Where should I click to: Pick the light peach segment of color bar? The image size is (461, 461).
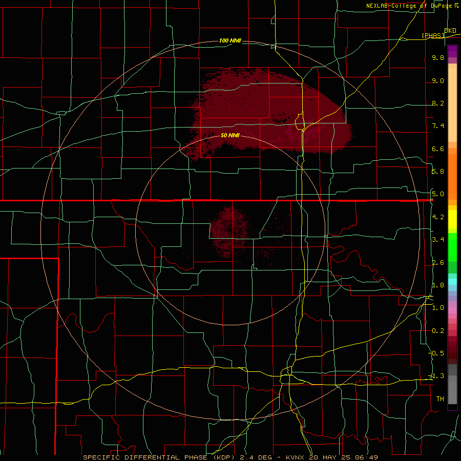click(452, 105)
